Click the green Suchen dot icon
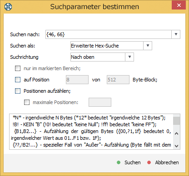Viewport: 189px width, 176px height. click(119, 162)
